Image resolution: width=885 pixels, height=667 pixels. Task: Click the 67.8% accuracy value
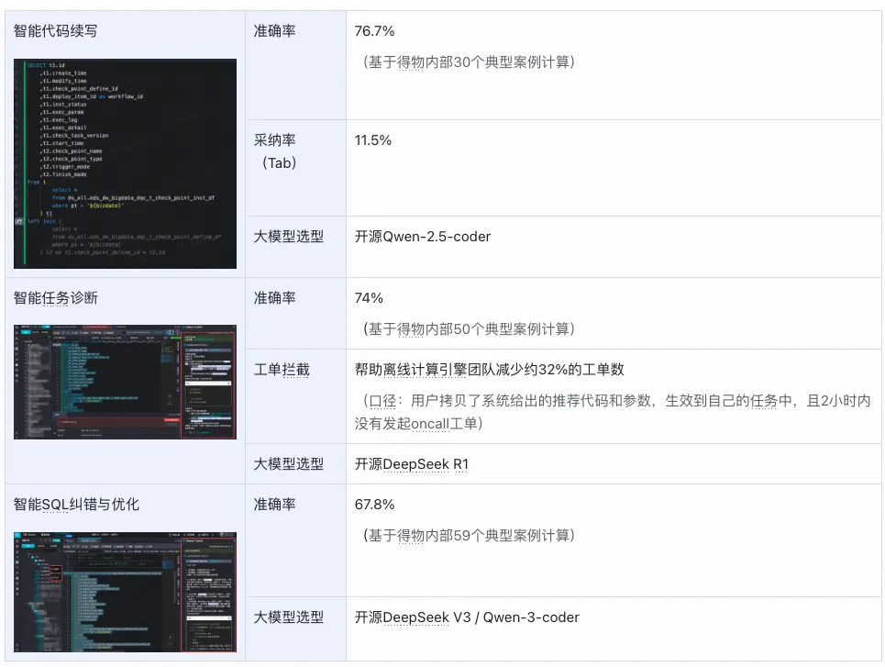[374, 505]
